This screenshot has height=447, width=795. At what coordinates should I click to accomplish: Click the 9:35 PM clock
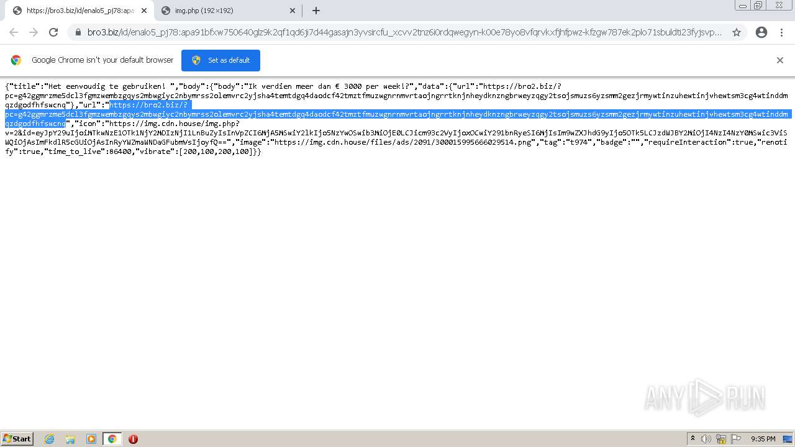click(763, 439)
